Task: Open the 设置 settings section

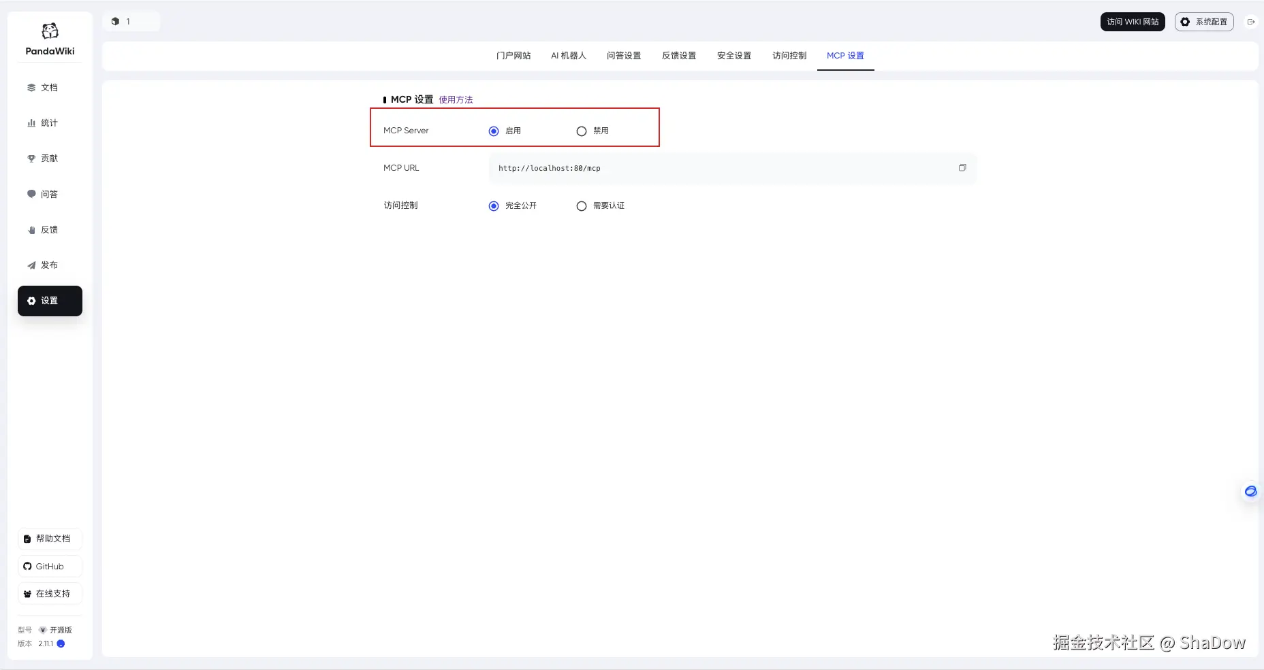Action: [50, 301]
